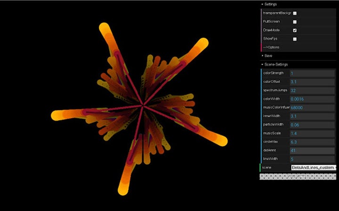
Task: Toggle the FullScreen checkbox
Action: tap(295, 22)
